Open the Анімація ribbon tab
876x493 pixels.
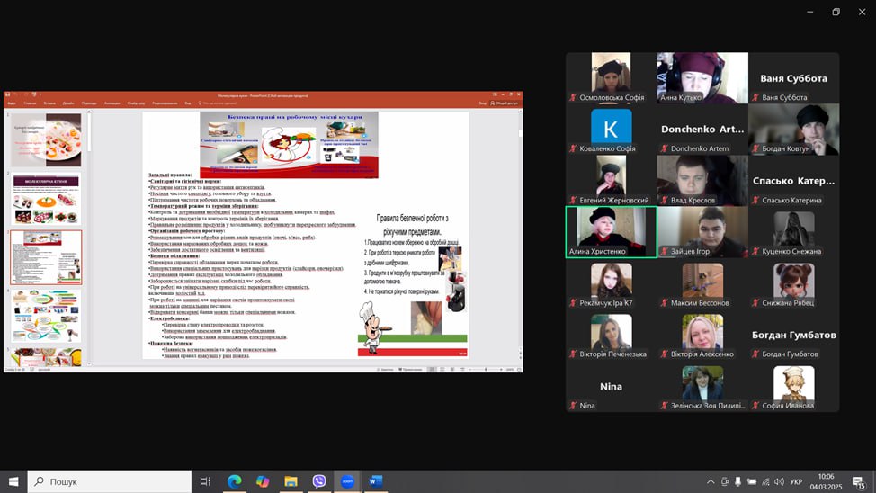pyautogui.click(x=112, y=103)
